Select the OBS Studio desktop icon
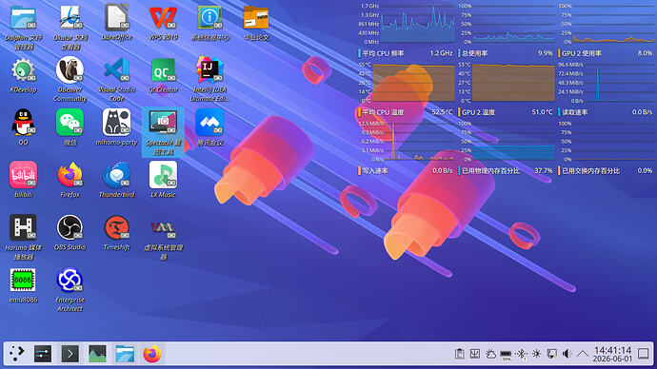Screen dimensions: 657x369 70,228
